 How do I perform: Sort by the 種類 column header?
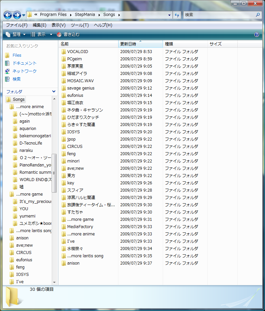(185, 44)
